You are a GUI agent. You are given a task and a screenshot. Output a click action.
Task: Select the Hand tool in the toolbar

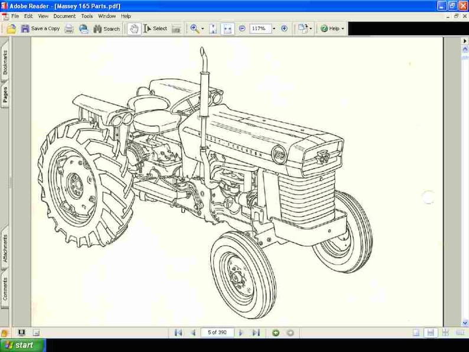point(134,29)
